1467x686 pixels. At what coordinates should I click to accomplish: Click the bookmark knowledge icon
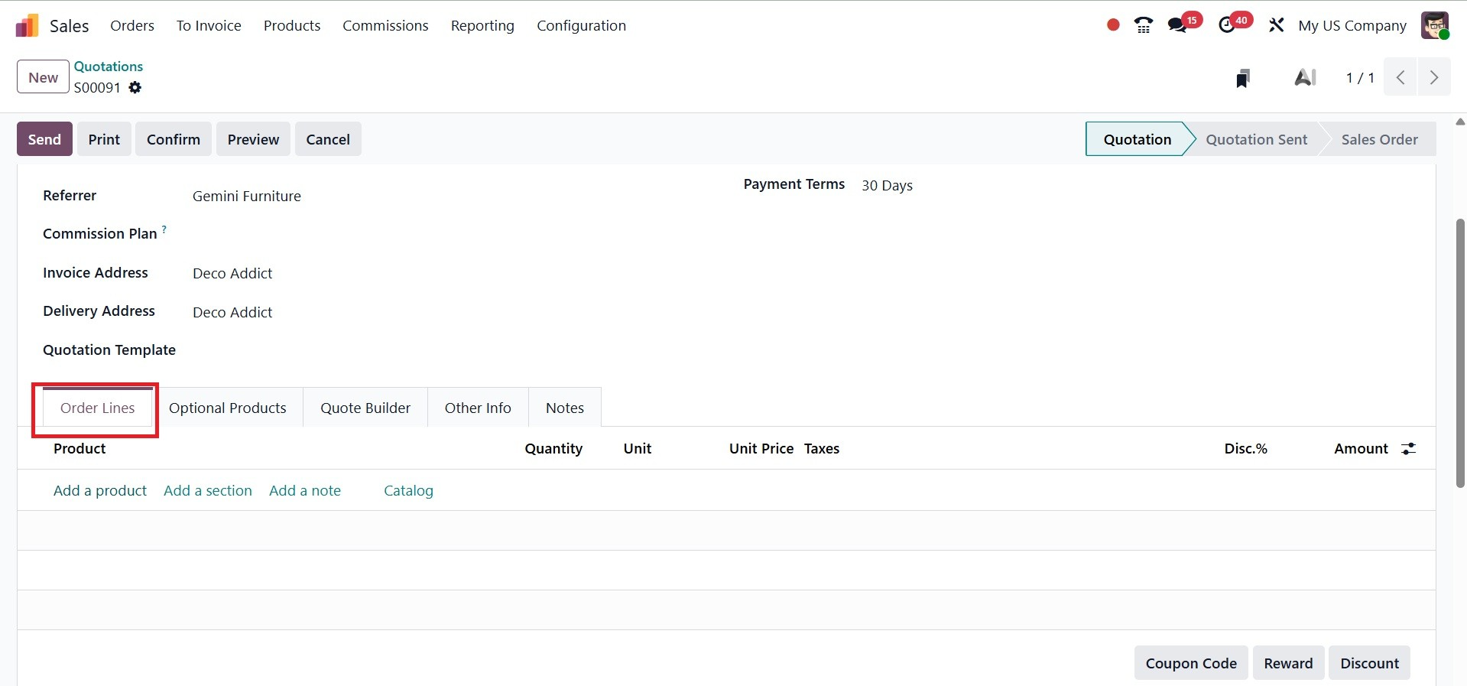click(x=1243, y=78)
